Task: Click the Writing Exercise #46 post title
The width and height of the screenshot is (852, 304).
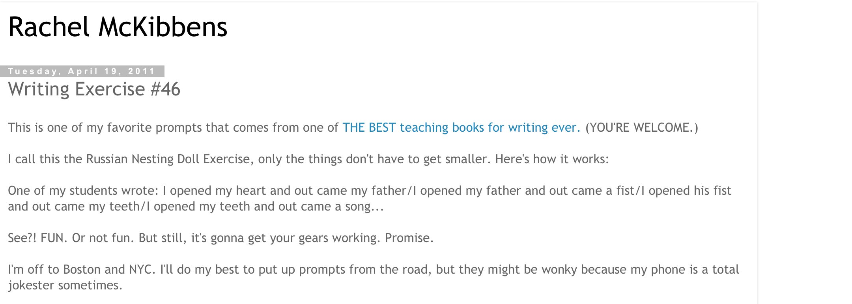Action: (94, 89)
